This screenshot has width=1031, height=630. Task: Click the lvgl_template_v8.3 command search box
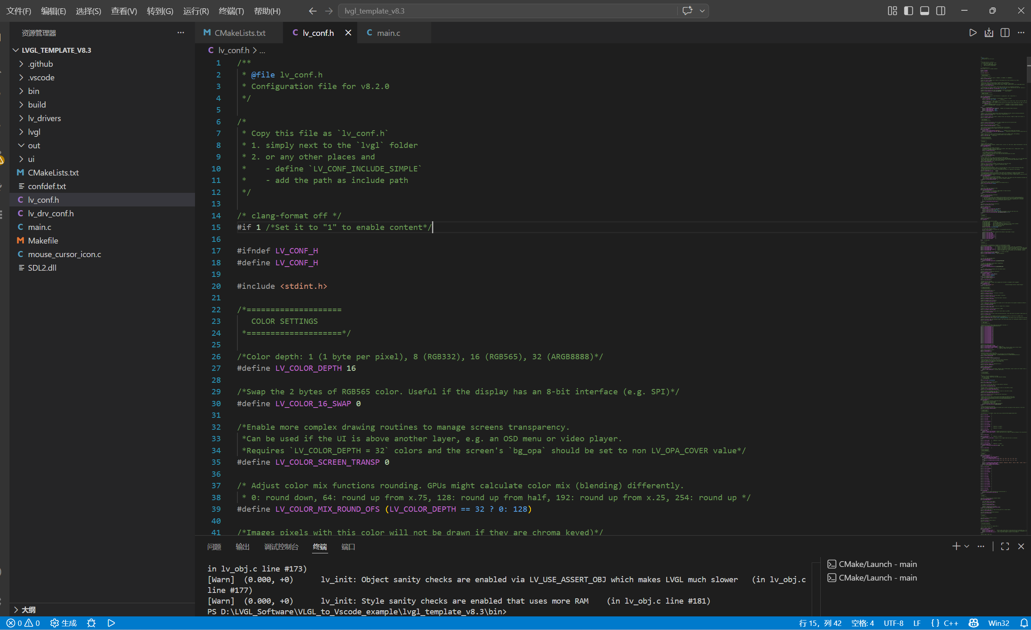507,11
